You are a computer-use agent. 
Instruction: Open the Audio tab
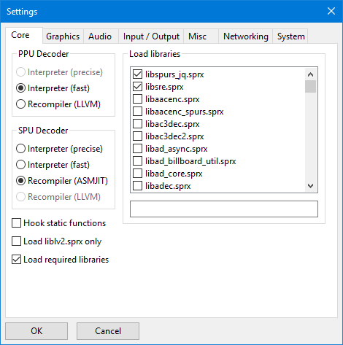click(100, 36)
